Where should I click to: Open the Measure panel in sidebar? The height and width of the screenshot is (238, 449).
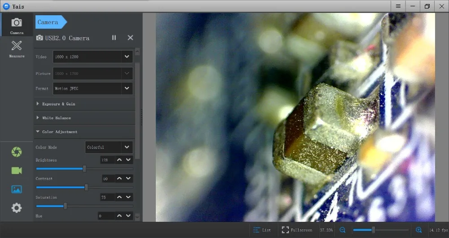[x=17, y=49]
